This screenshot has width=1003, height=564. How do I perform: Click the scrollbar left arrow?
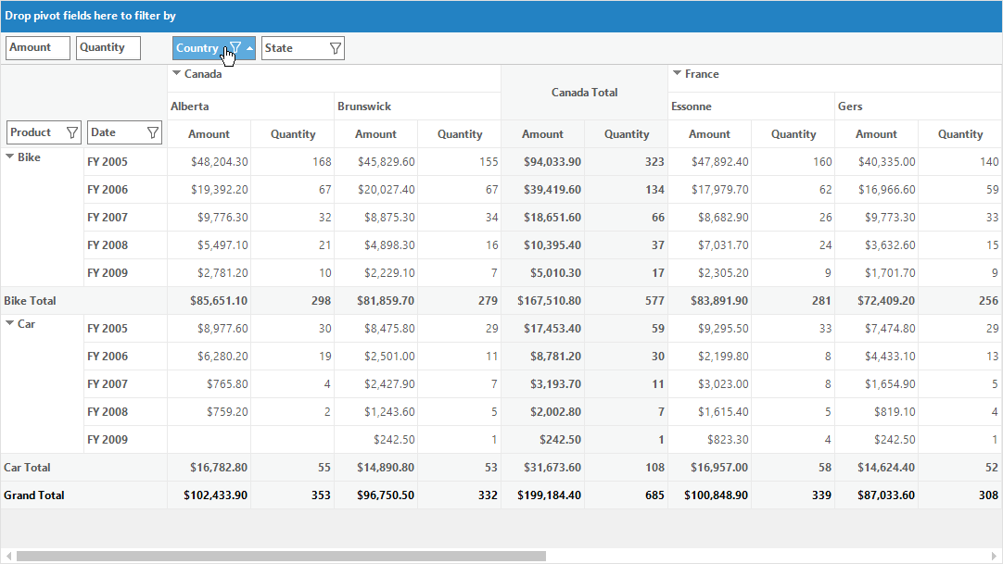[8, 557]
